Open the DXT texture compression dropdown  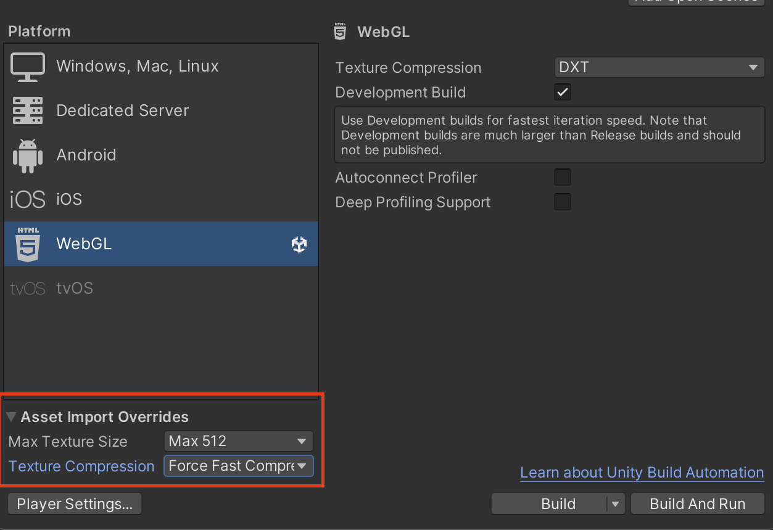[659, 67]
